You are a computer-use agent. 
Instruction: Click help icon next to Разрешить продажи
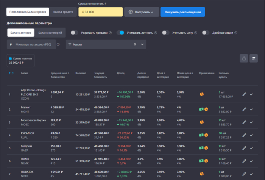[111, 33]
